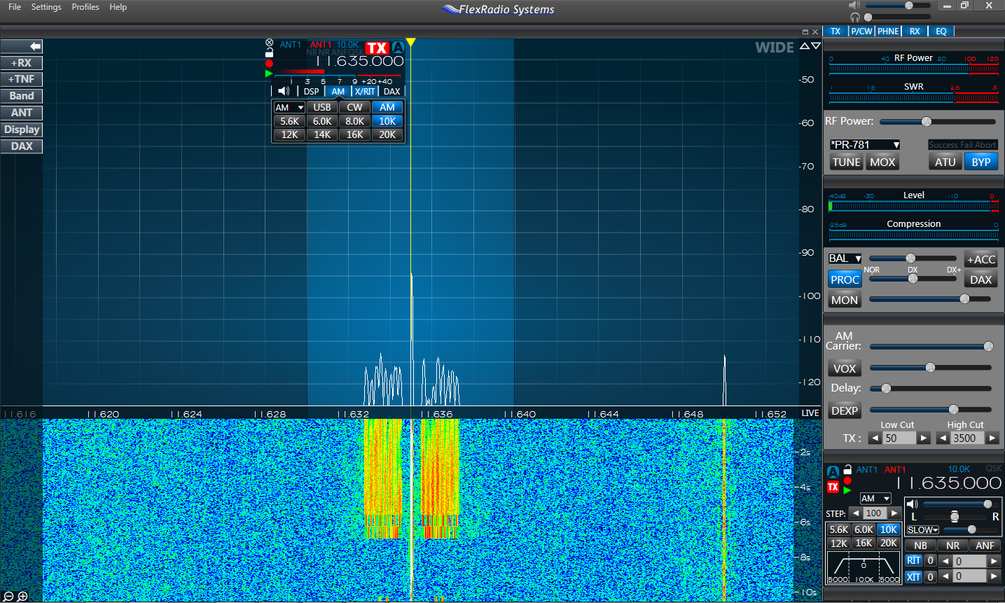The height and width of the screenshot is (603, 1005).
Task: Turn on NR noise reduction
Action: (x=952, y=546)
